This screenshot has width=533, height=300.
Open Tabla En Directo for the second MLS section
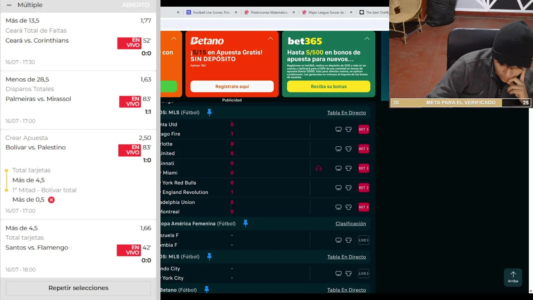pyautogui.click(x=346, y=257)
